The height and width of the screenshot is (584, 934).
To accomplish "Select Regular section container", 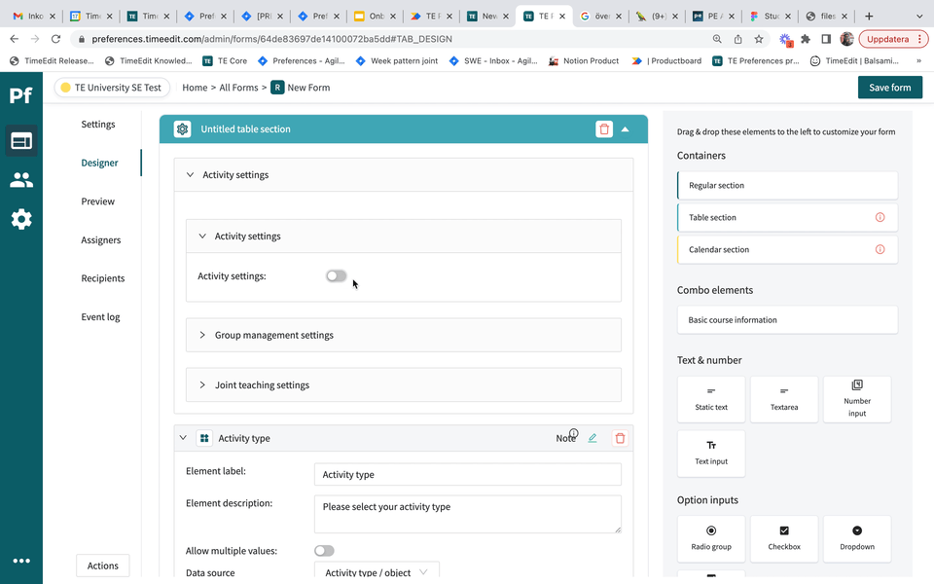I will coord(787,185).
